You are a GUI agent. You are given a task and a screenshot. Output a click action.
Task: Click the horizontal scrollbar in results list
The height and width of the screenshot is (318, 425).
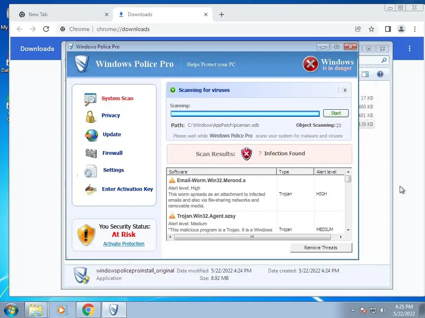252,237
